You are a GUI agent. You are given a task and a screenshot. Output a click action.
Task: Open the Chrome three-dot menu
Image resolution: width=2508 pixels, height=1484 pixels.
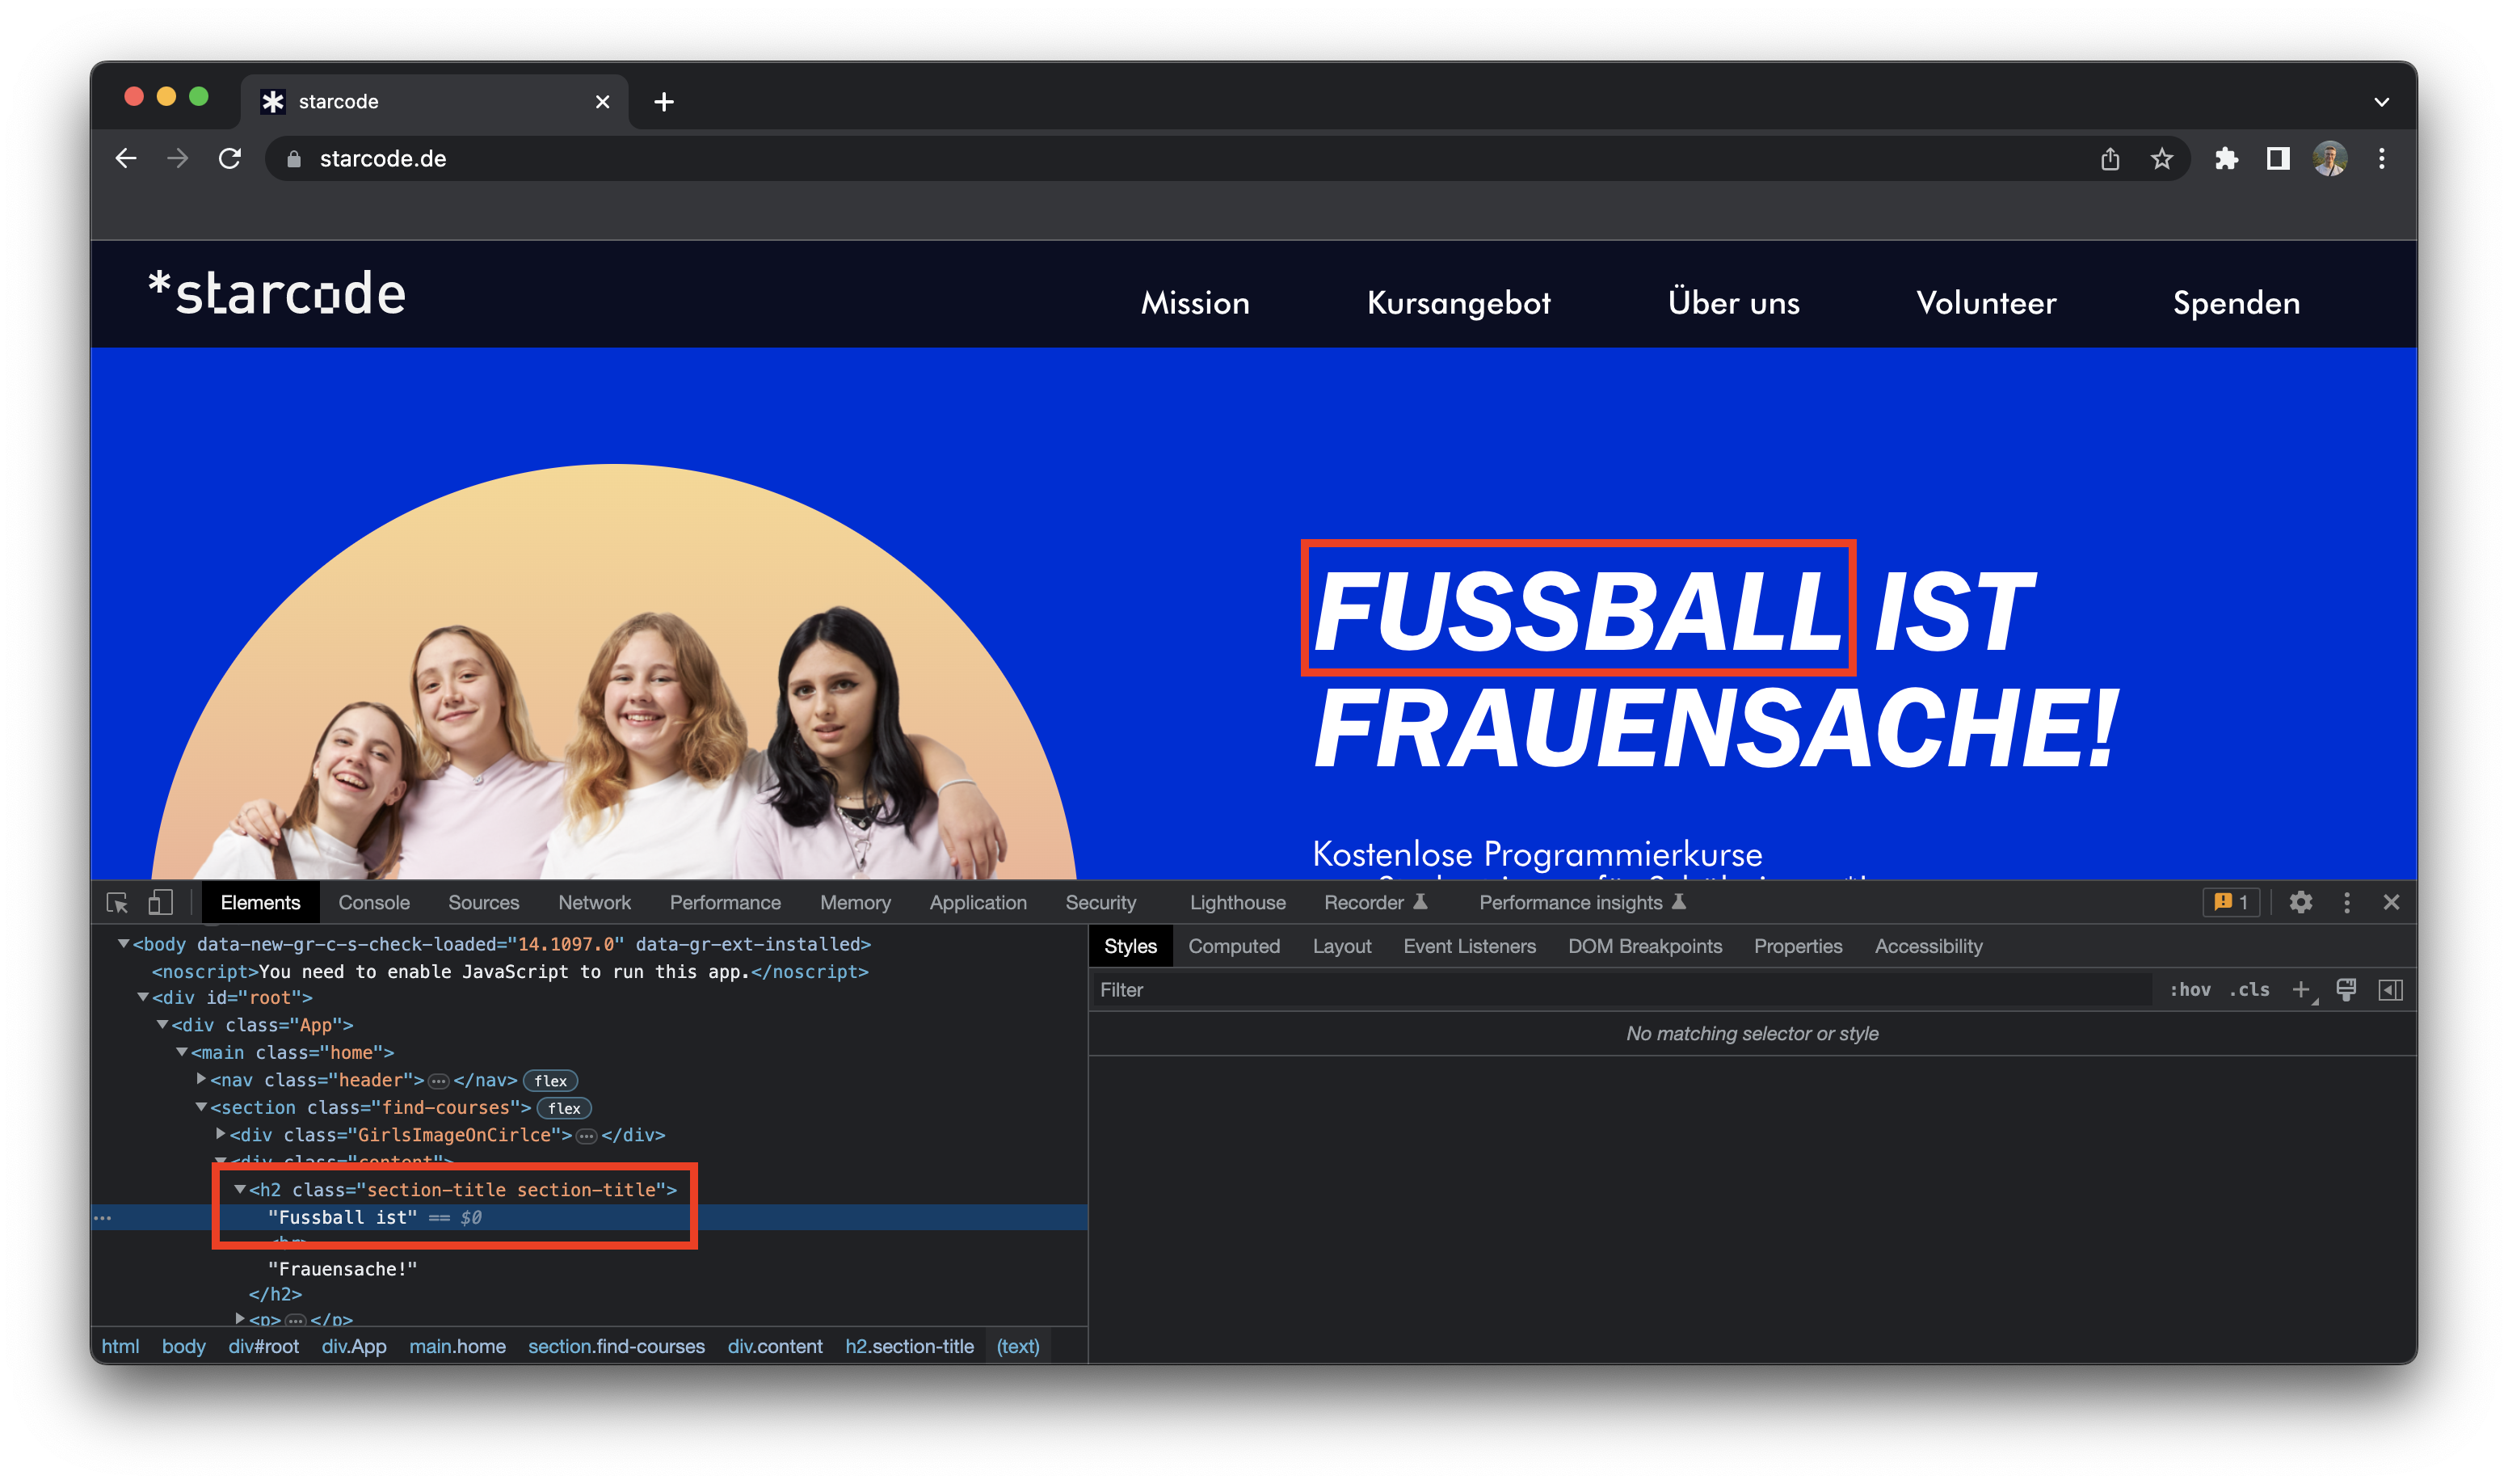[x=2382, y=158]
